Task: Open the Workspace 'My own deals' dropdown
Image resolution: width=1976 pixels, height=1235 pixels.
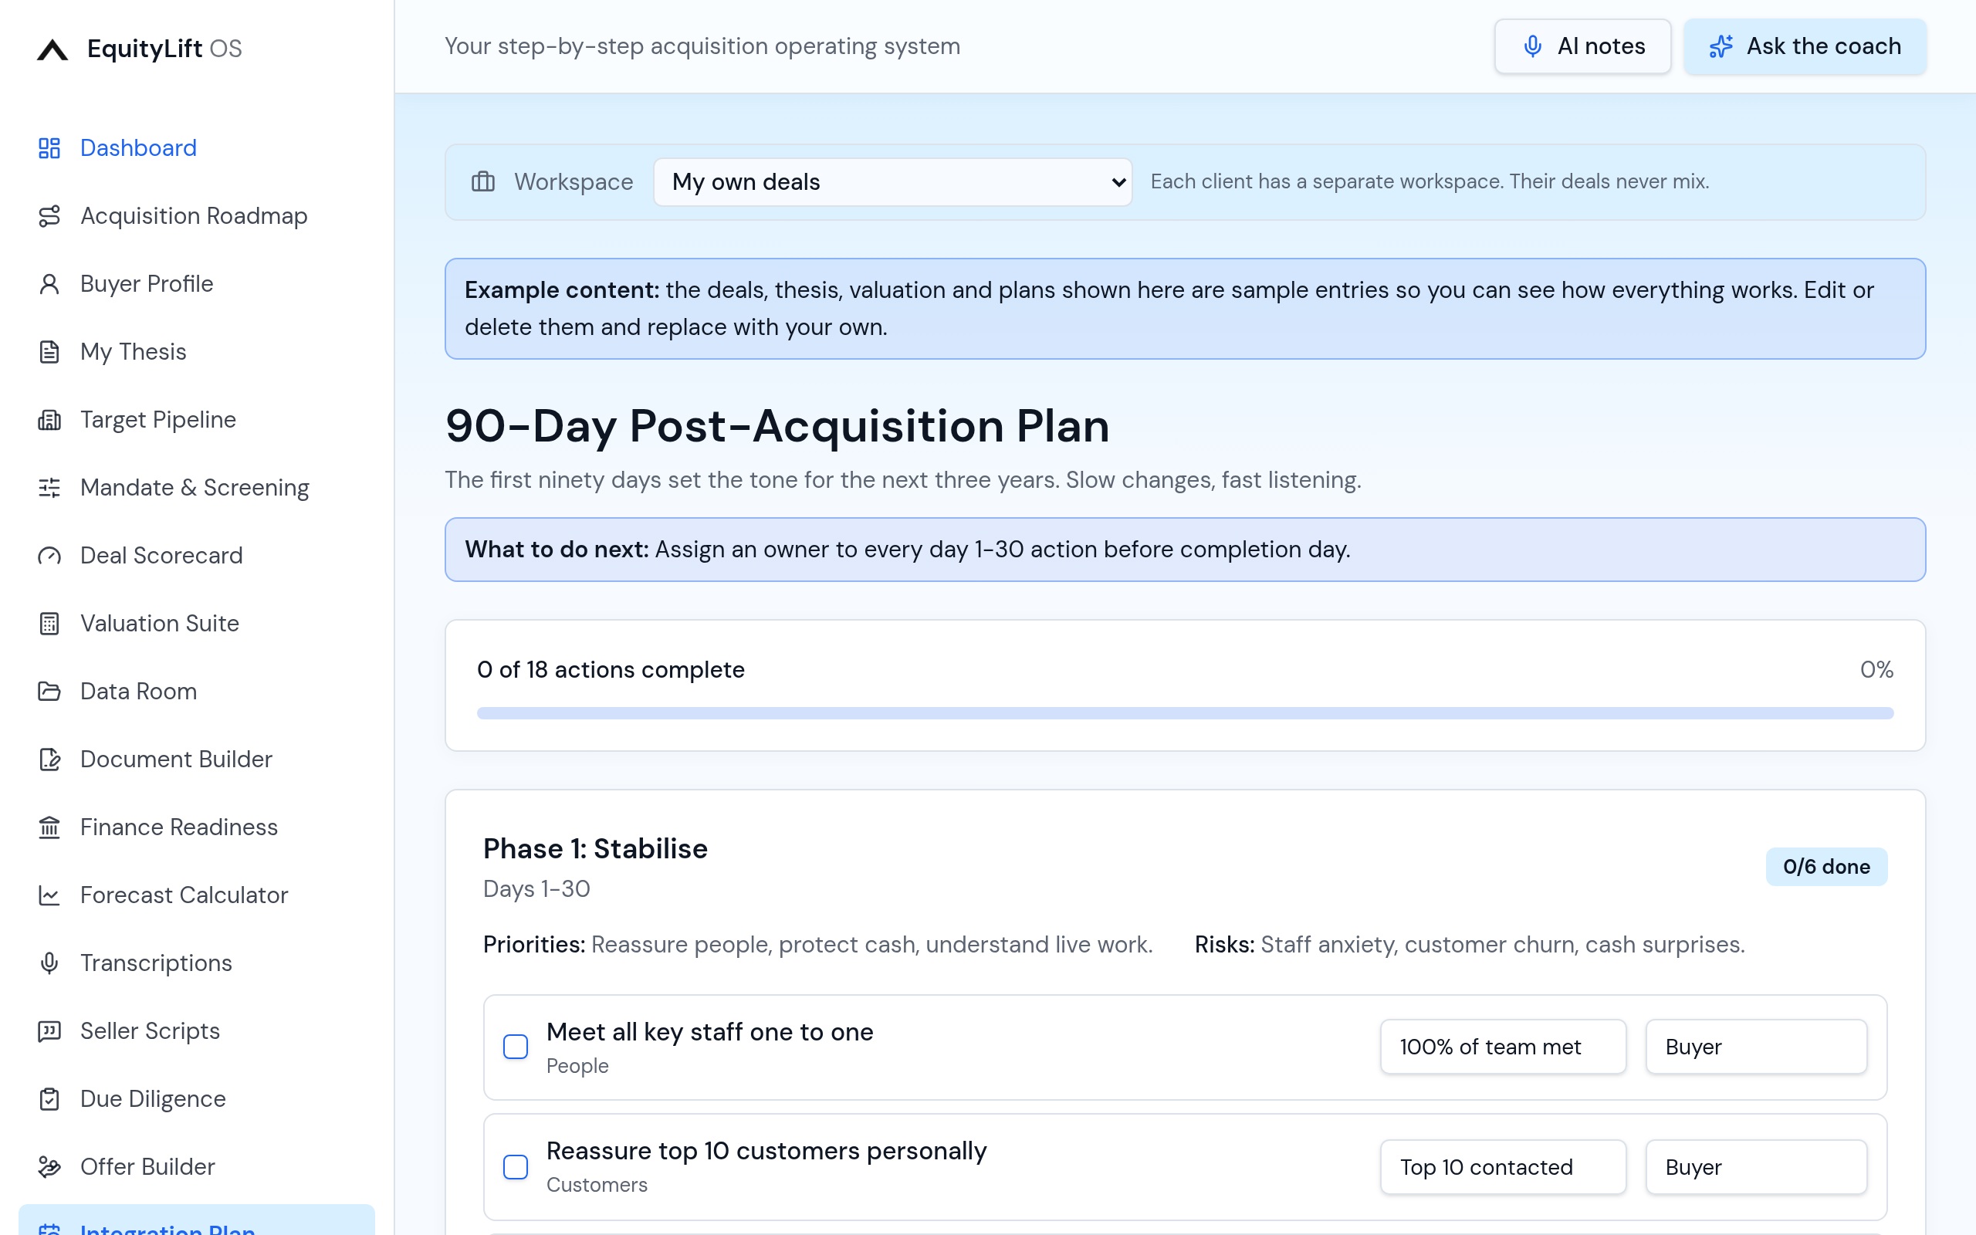Action: coord(892,181)
